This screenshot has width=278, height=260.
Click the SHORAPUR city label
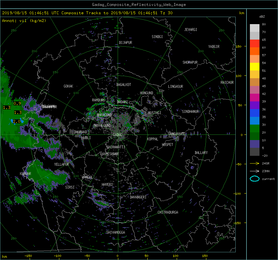(190, 62)
